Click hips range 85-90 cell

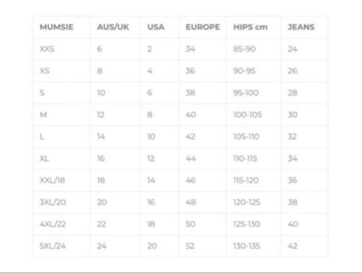pyautogui.click(x=244, y=49)
